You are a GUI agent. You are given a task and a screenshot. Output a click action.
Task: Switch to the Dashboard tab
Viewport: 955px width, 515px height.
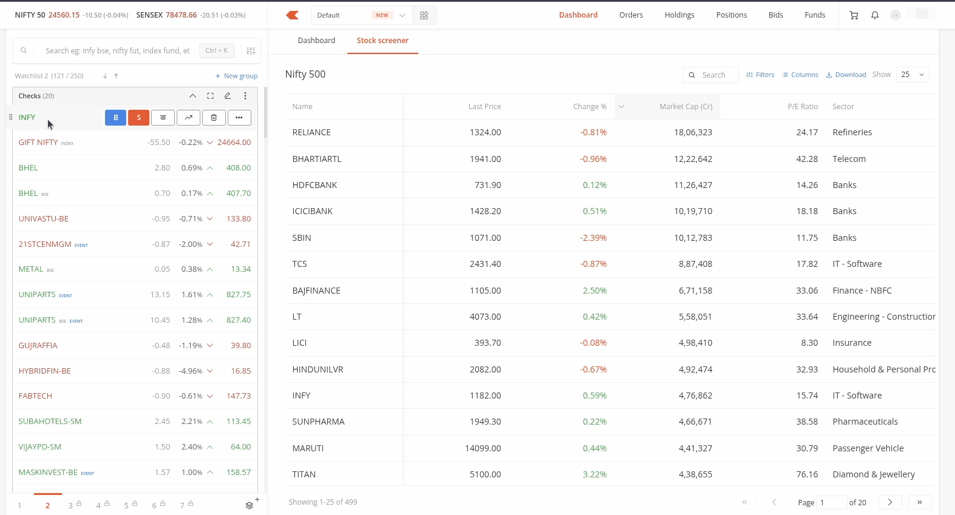(316, 41)
